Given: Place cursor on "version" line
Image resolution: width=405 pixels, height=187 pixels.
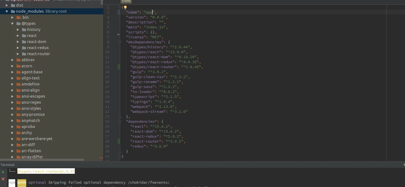Looking at the screenshot, I should click(147, 17).
